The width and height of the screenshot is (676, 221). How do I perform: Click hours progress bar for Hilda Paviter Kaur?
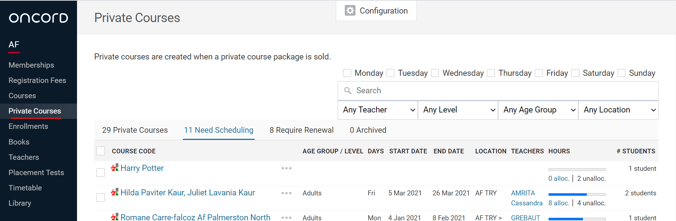click(x=577, y=194)
